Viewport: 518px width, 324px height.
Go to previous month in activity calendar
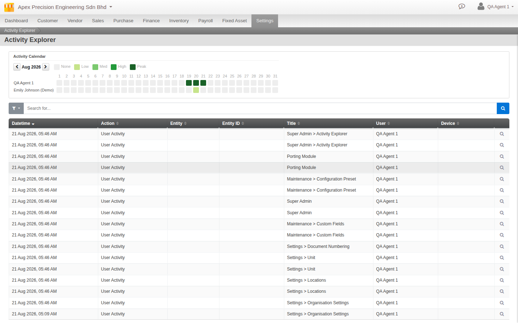pyautogui.click(x=17, y=67)
